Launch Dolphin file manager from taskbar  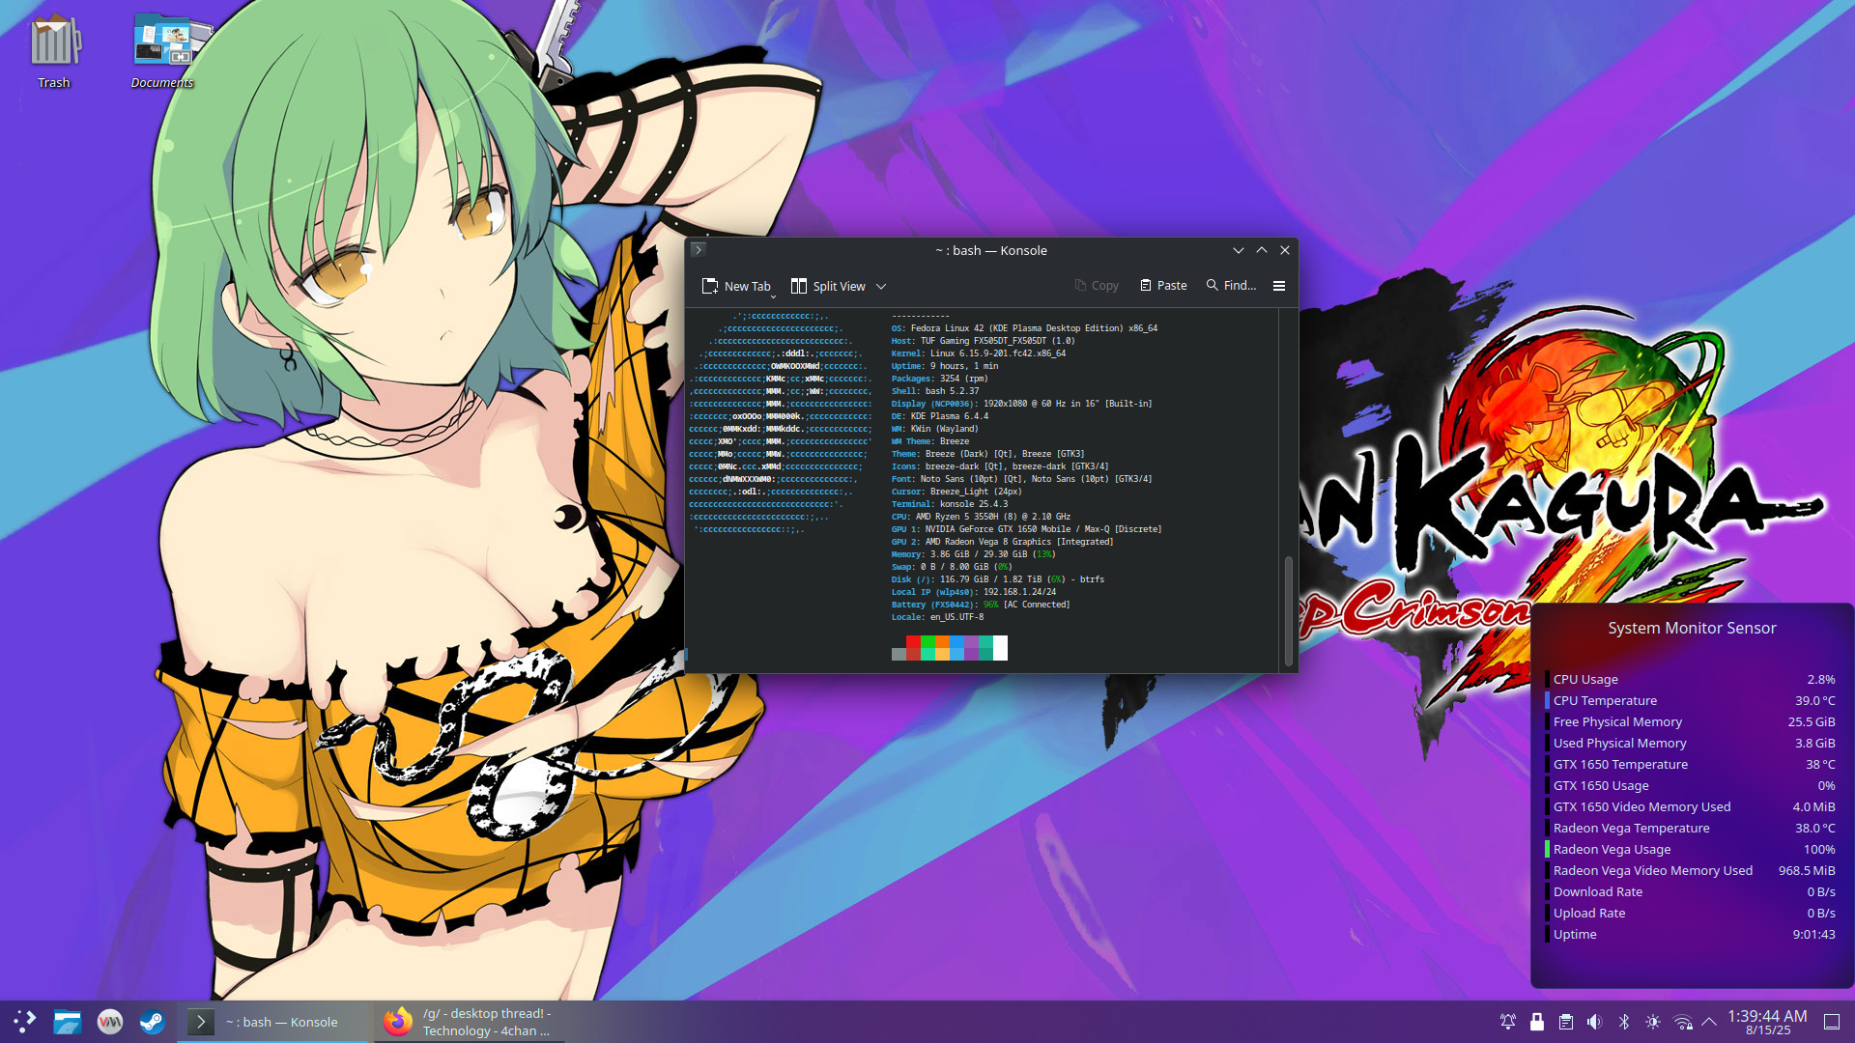click(68, 1022)
